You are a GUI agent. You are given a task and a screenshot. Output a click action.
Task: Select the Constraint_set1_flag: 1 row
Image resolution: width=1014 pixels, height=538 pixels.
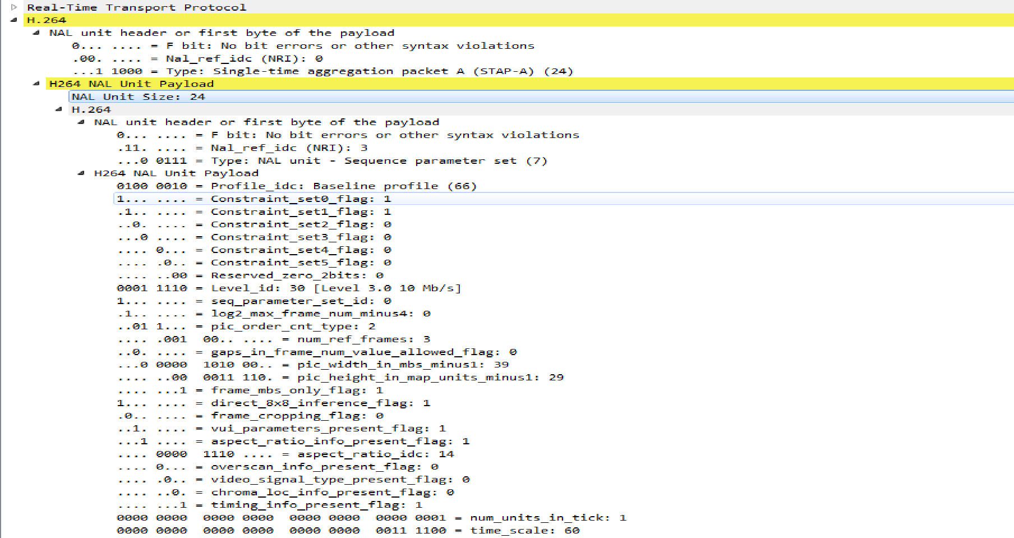tap(254, 211)
